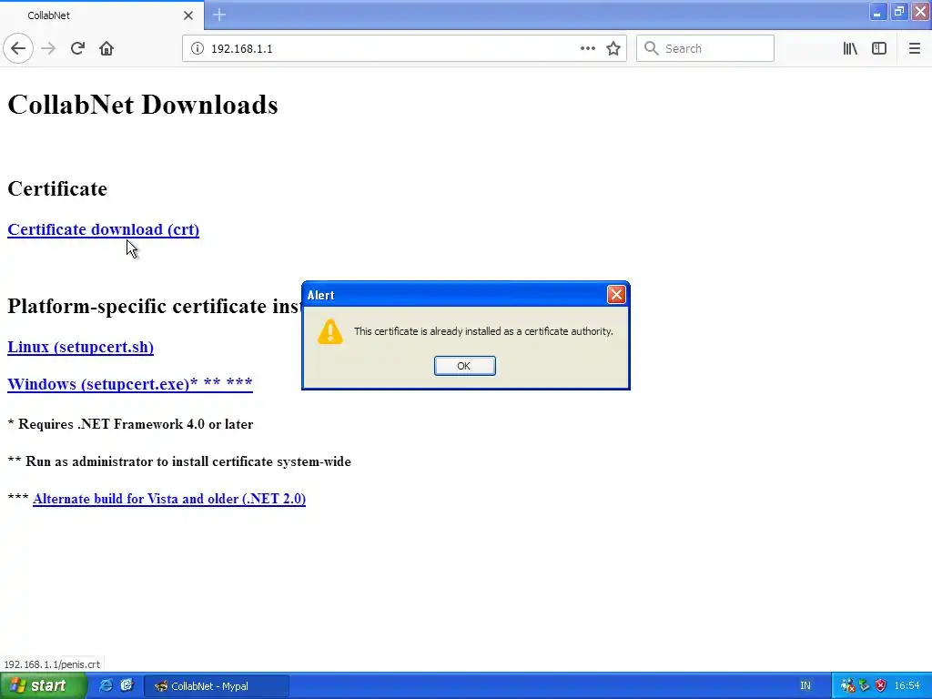This screenshot has width=932, height=699.
Task: Download the Linux setupcert.sh script
Action: click(x=80, y=347)
